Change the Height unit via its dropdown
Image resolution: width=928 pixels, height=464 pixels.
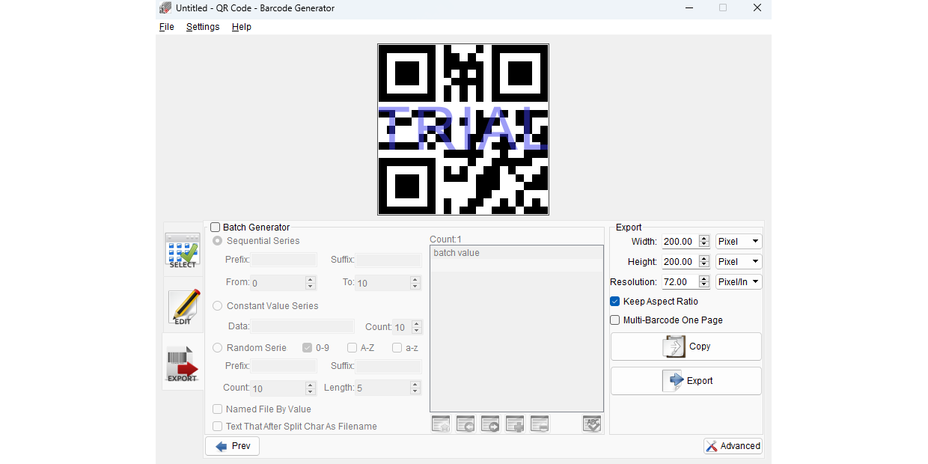tap(738, 261)
